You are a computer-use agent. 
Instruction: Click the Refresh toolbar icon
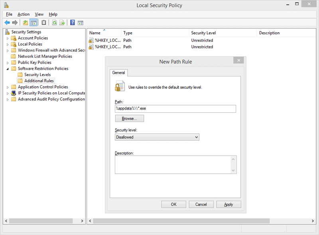tap(54, 23)
